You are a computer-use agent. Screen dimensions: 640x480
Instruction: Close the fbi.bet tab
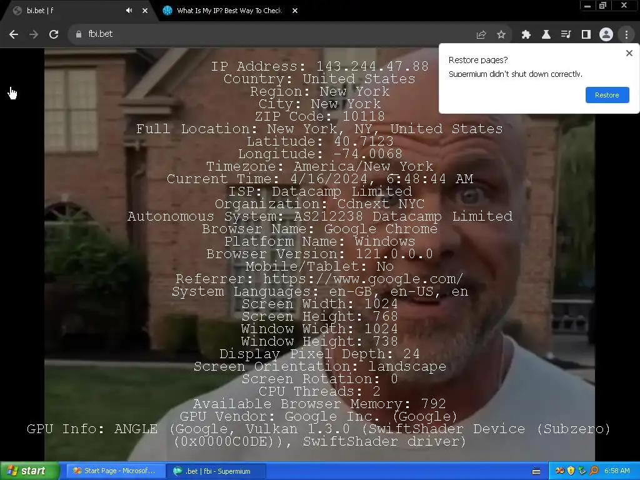(x=145, y=11)
